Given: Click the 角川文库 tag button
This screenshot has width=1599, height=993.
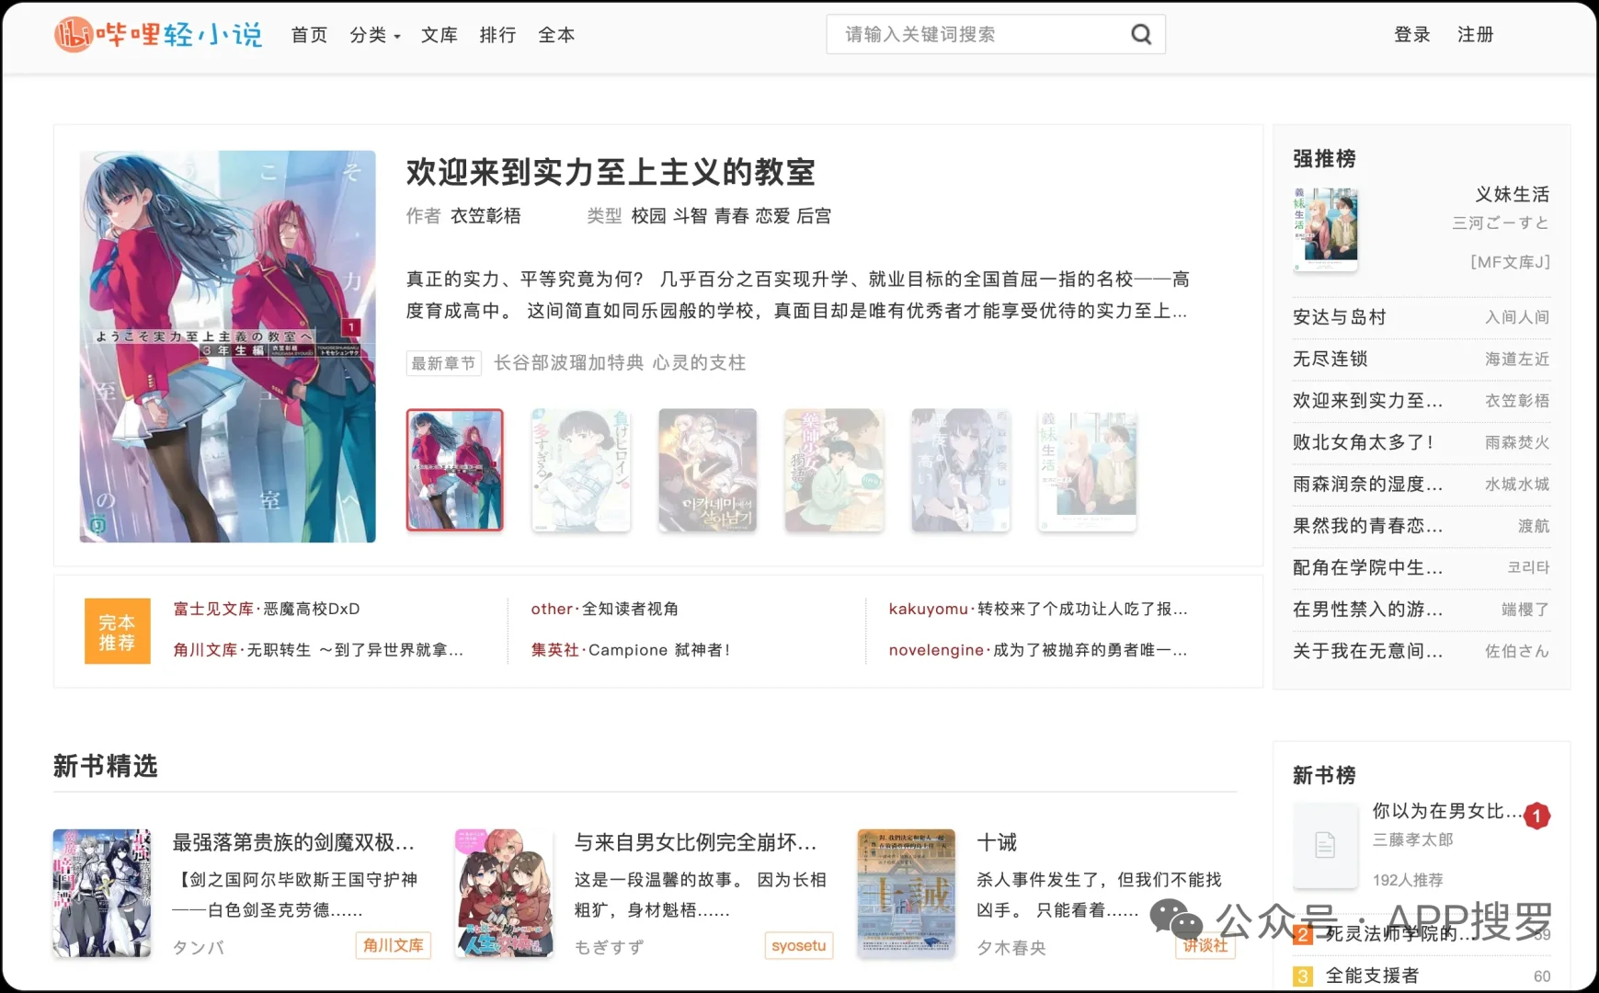Looking at the screenshot, I should tap(394, 945).
